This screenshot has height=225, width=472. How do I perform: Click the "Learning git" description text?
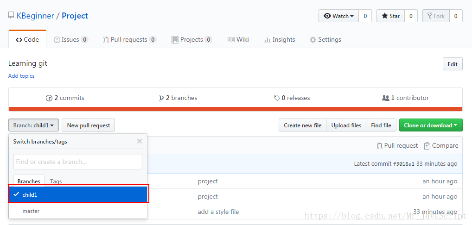[x=28, y=63]
